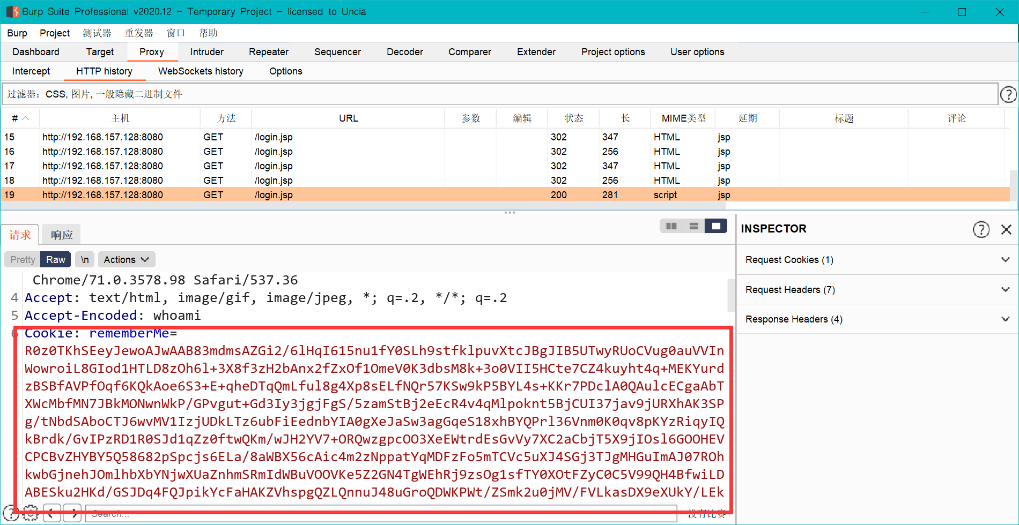Click the Search field below request
Viewport: 1019px width, 525px height.
pos(381,513)
